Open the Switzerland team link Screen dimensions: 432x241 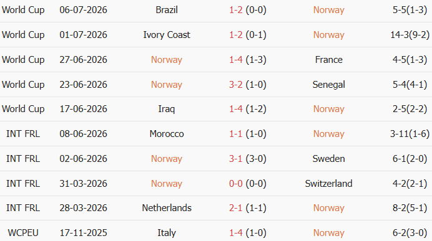coord(329,183)
